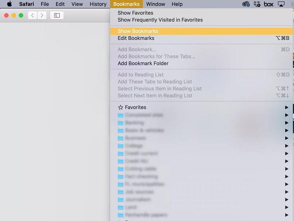Open the Help menu
The width and height of the screenshot is (294, 221).
177,4
